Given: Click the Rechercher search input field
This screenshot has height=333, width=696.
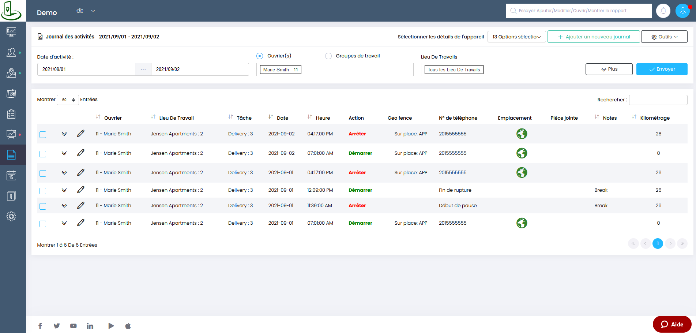Looking at the screenshot, I should click(658, 100).
